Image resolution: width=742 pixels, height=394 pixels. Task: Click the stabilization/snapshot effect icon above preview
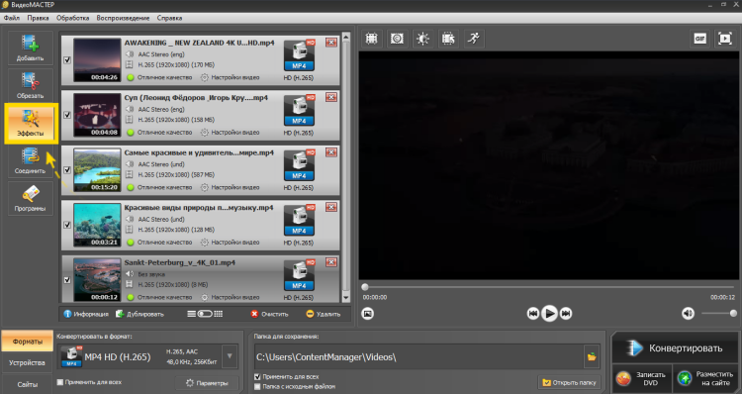click(x=397, y=39)
